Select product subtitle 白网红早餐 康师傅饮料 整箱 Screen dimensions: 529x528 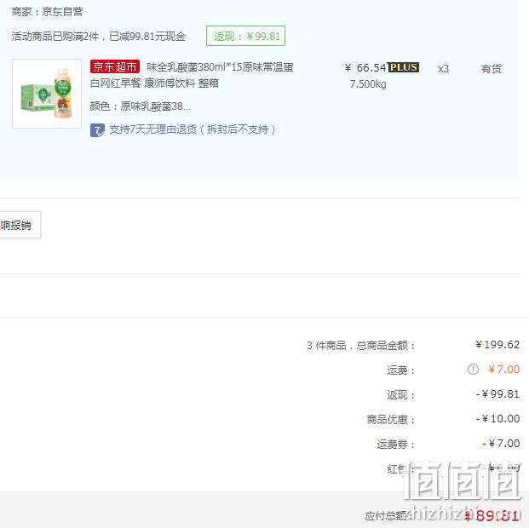154,83
